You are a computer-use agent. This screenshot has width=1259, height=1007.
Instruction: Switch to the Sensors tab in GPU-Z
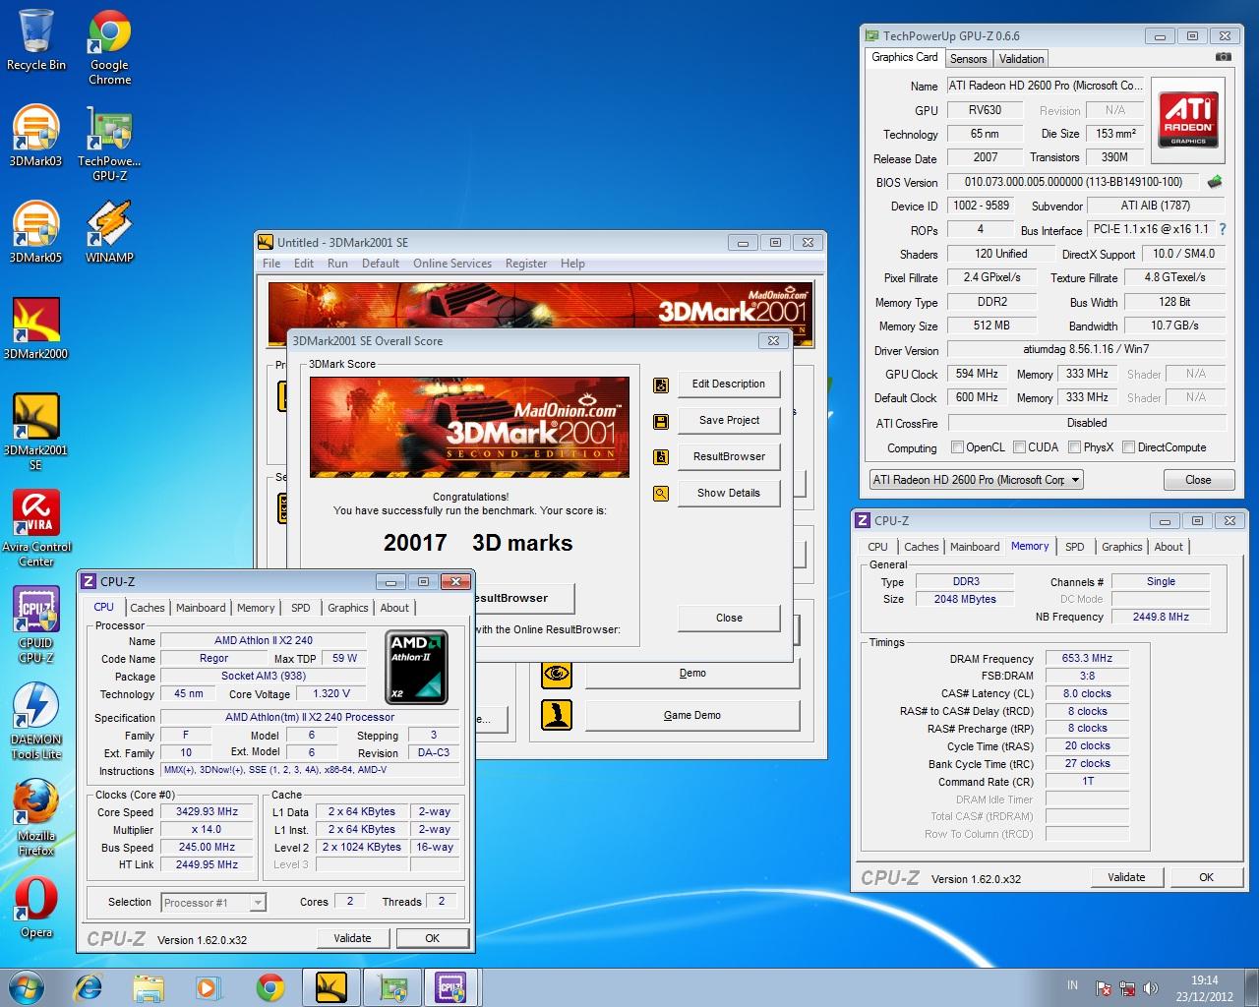pos(969,59)
